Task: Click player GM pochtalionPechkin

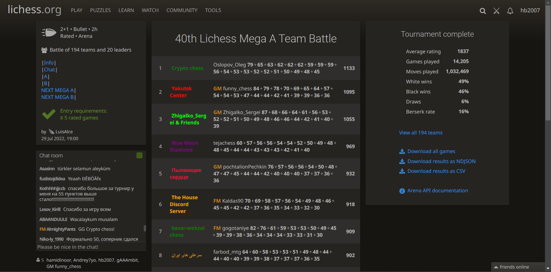Action: [240, 167]
